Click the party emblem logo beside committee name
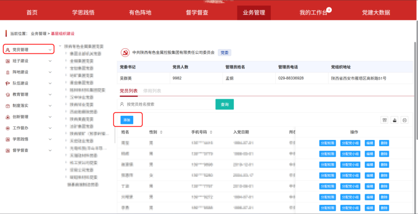The height and width of the screenshot is (214, 418). pyautogui.click(x=125, y=52)
